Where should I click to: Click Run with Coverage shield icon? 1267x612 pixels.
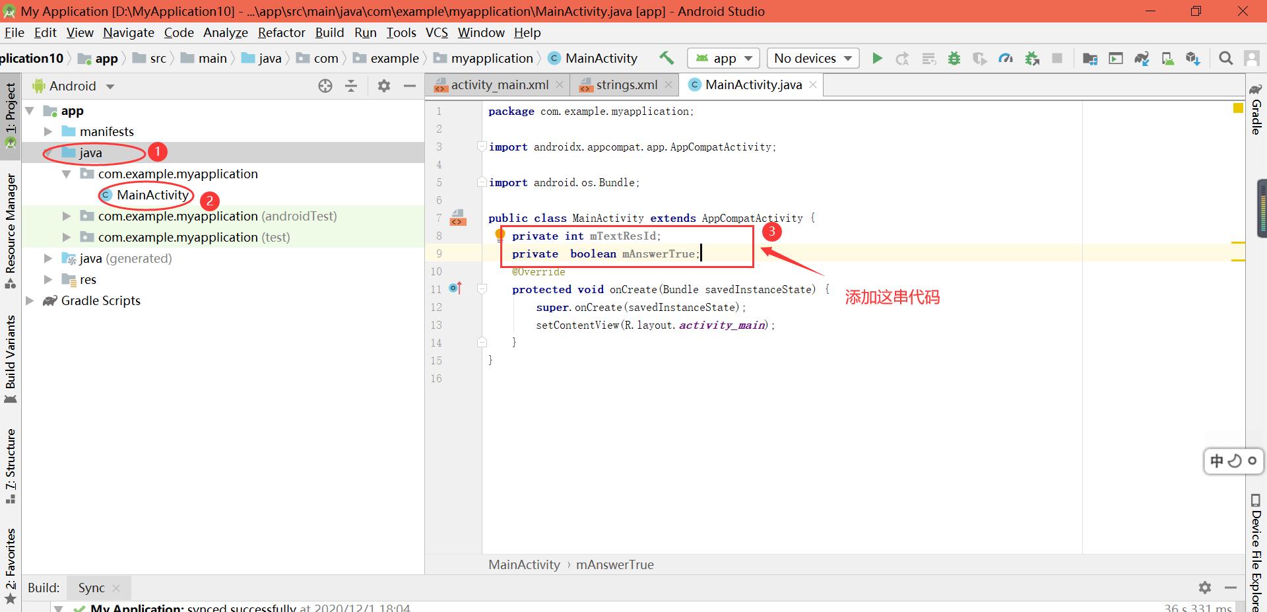tap(980, 59)
